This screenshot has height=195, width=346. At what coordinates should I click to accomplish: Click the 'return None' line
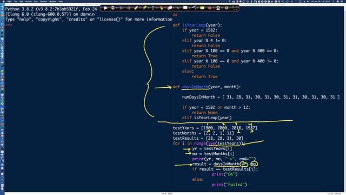pos(204,113)
